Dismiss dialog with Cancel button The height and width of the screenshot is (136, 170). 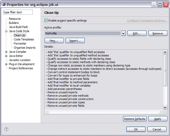pos(157,129)
